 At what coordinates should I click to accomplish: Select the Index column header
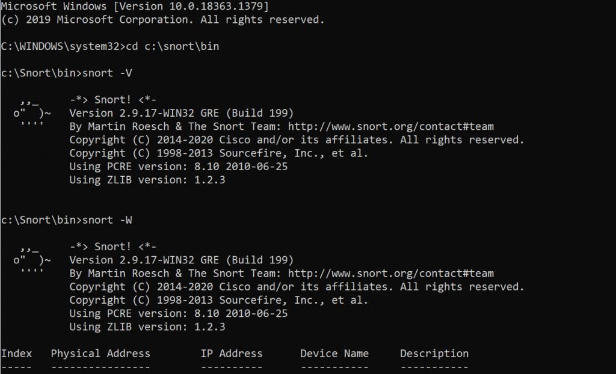[16, 354]
